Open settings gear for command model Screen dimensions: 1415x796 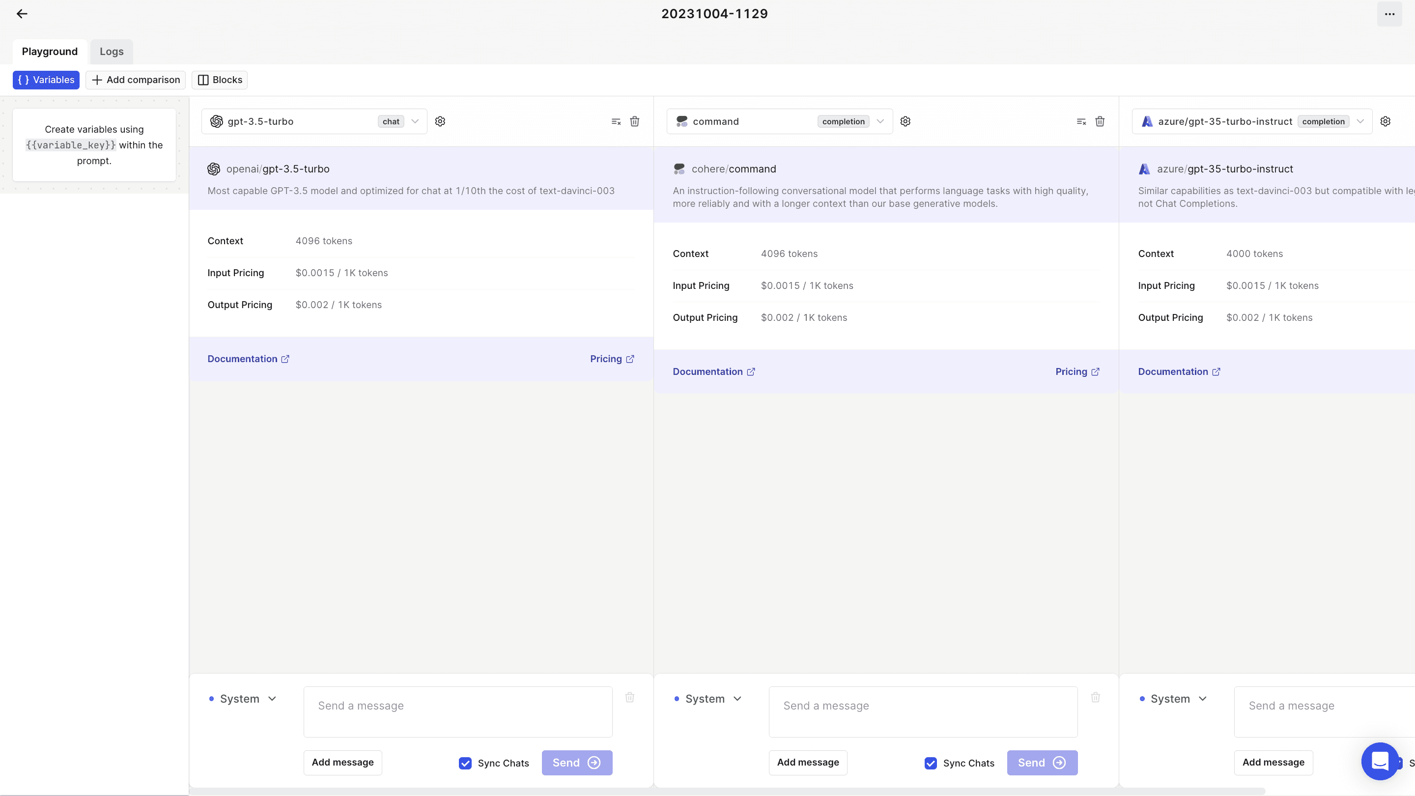[905, 121]
